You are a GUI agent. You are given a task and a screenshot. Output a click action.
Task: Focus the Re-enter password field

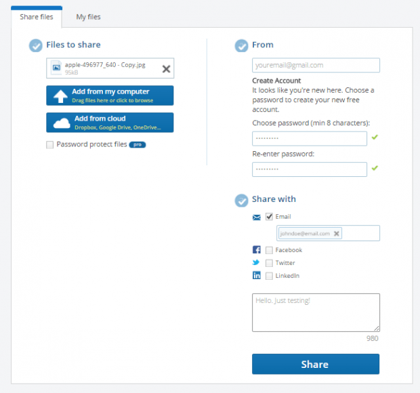pos(310,169)
